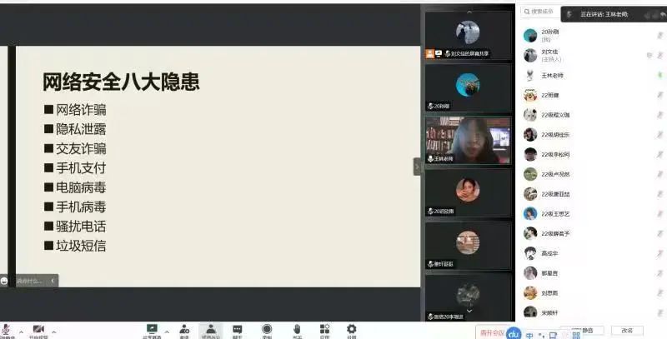
Task: Collapse the video thumbnail panel with side arrow
Action: 418,167
